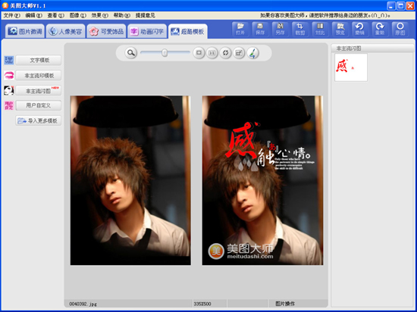Click the 文字模板 button

click(x=39, y=61)
